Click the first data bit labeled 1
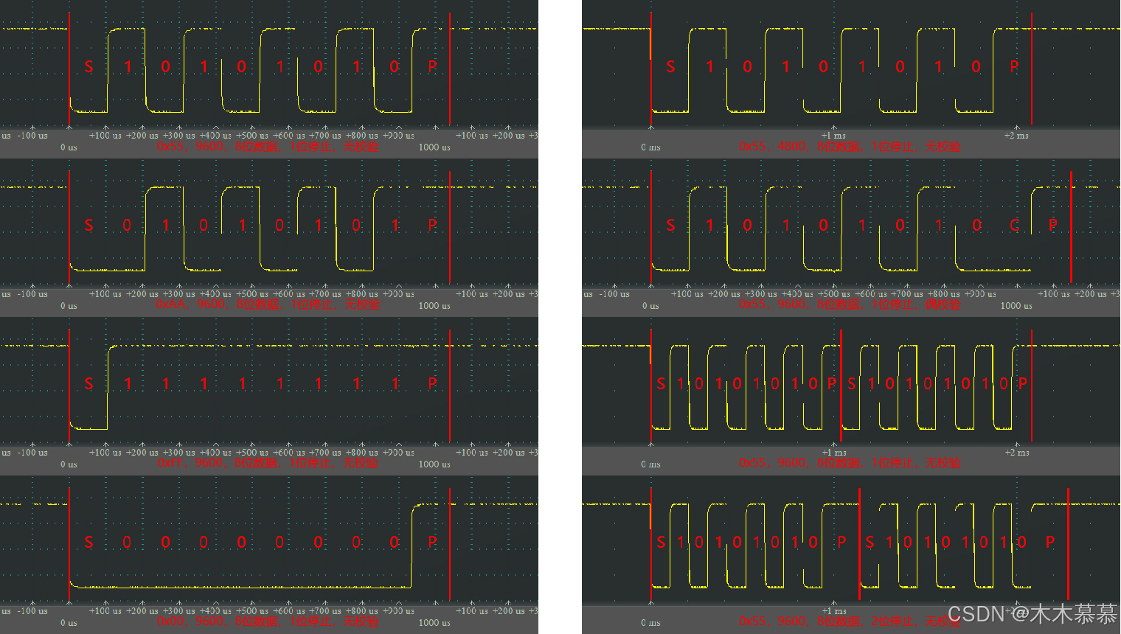The image size is (1121, 634). click(127, 66)
